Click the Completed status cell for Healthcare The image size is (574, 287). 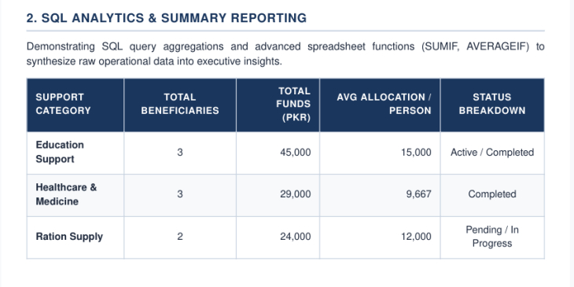[492, 194]
